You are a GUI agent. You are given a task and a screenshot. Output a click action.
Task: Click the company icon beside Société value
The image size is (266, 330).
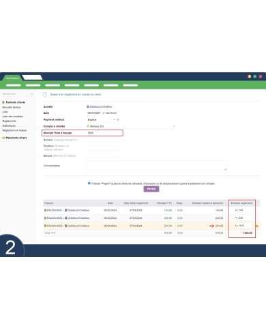click(88, 106)
